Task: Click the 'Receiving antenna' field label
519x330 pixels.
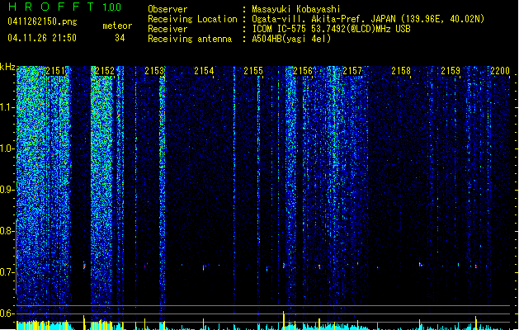Action: (190, 39)
